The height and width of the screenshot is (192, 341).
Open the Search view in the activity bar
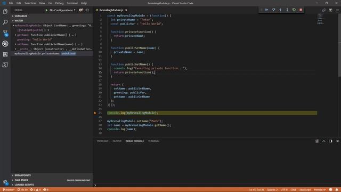click(x=5, y=22)
